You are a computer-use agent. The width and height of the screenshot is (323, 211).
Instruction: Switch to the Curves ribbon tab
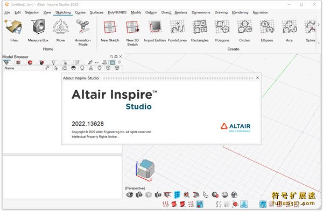(x=80, y=12)
